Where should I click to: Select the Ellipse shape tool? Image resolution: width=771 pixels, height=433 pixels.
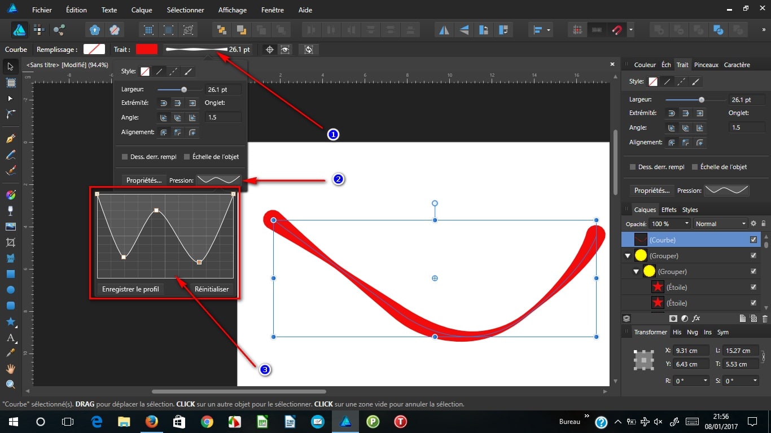pos(10,290)
